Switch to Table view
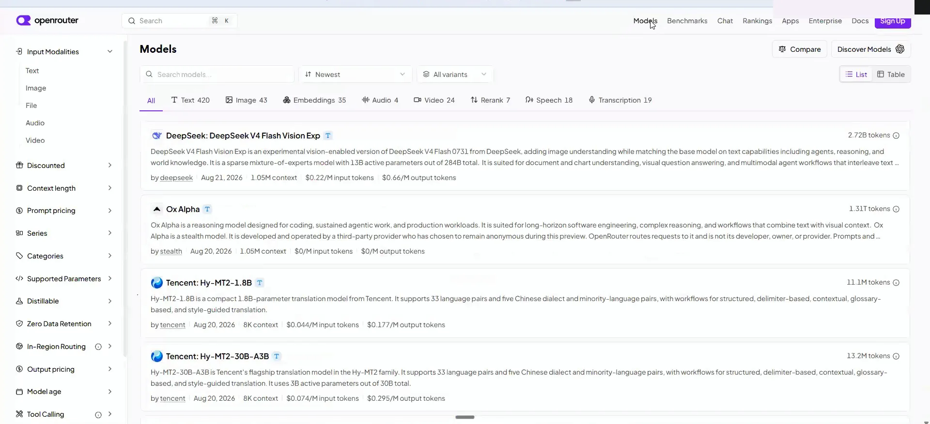The height and width of the screenshot is (424, 930). click(x=891, y=75)
